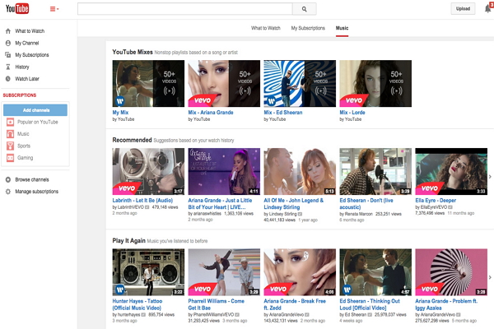Viewport: 494px width, 329px height.
Task: Switch to the What to Watch tab
Action: [265, 28]
